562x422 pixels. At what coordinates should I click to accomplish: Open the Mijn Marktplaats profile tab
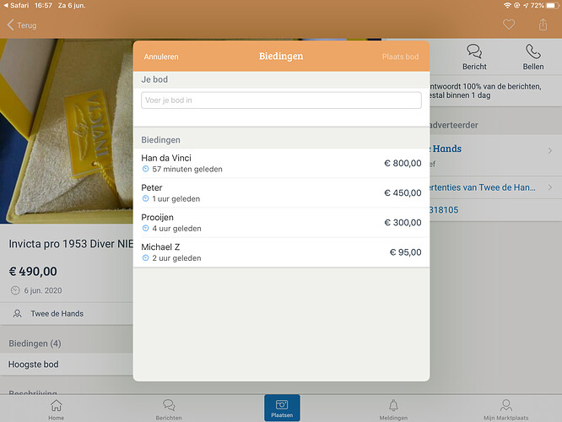click(505, 410)
